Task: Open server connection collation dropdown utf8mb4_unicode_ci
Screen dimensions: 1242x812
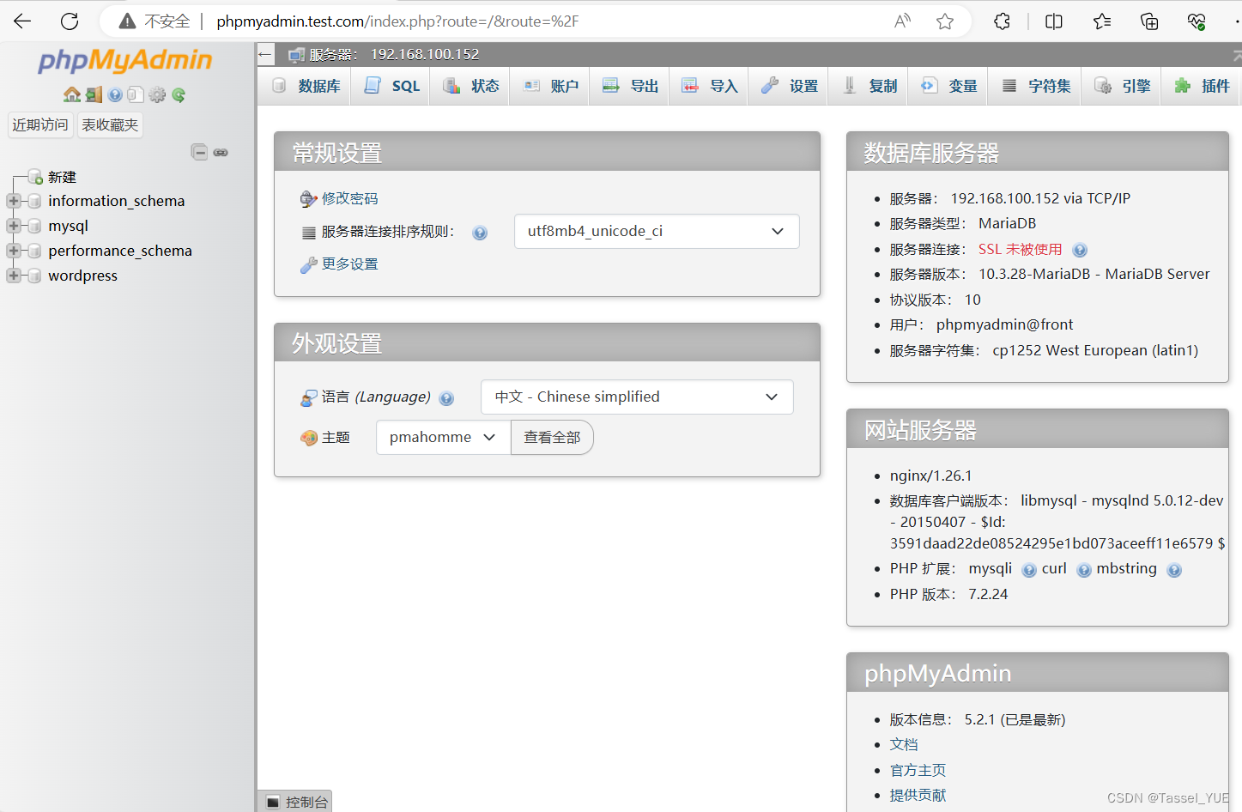Action: pos(657,231)
